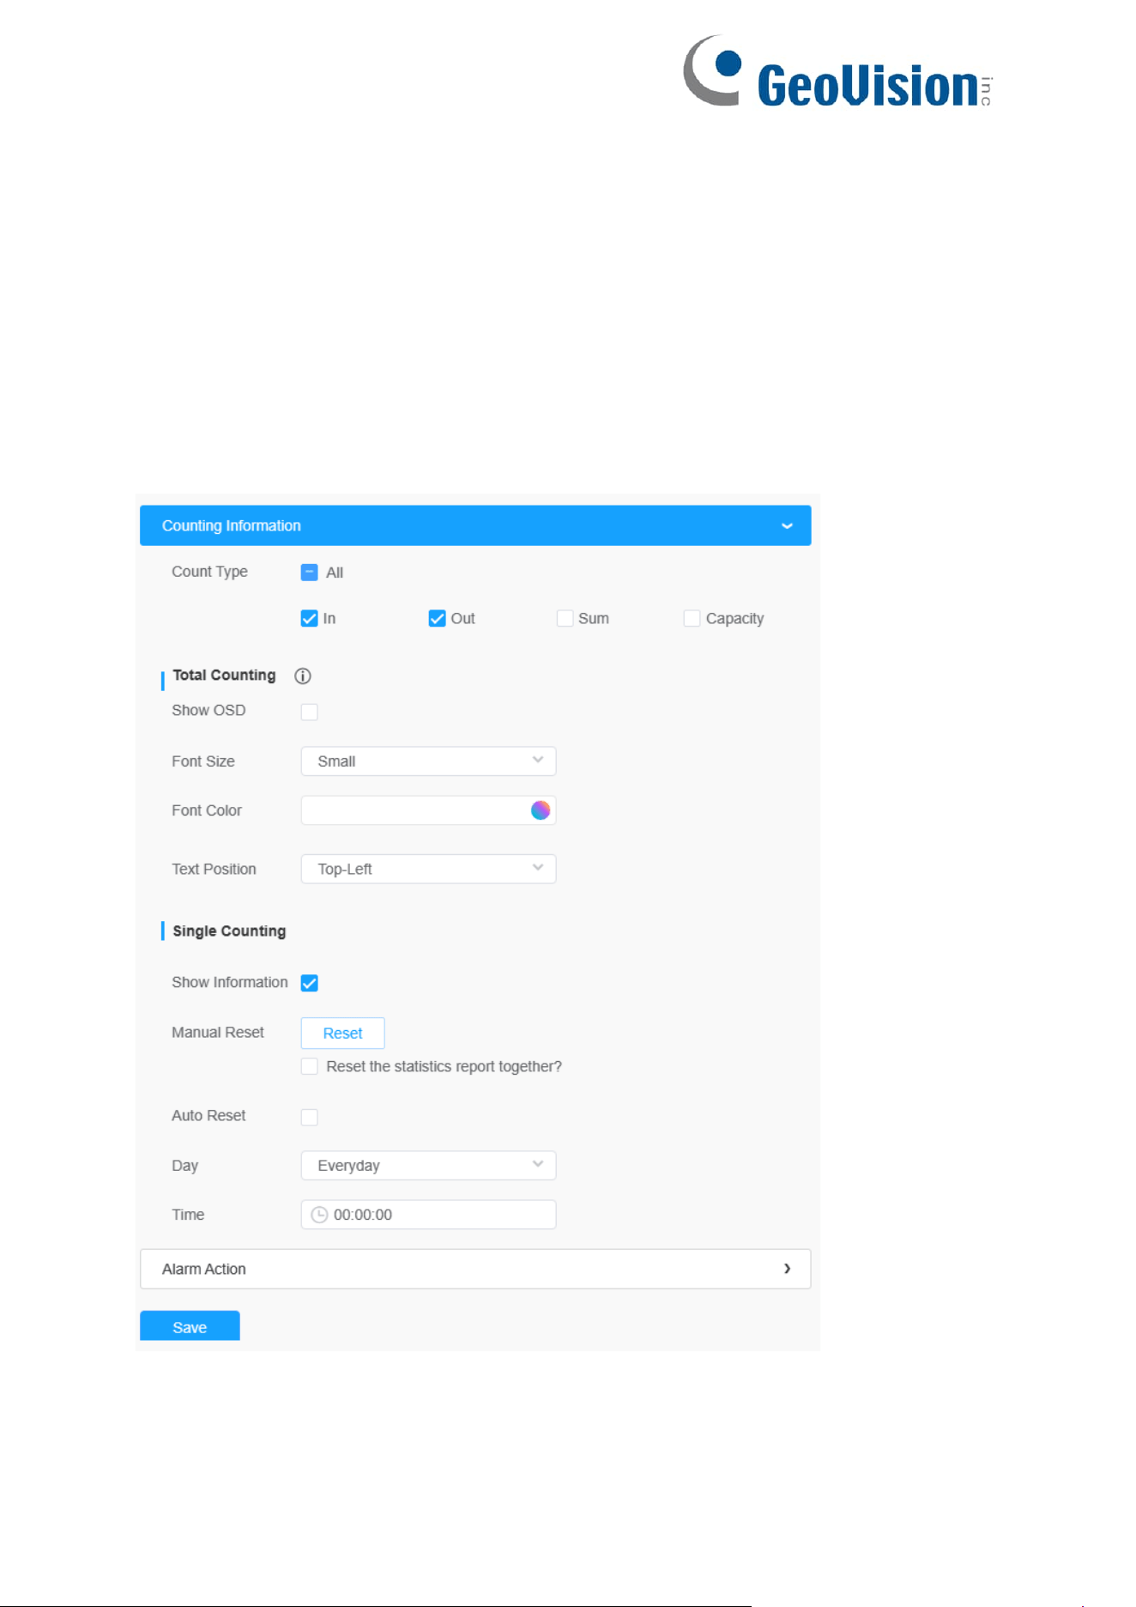Toggle the All count type checkbox

tap(310, 573)
